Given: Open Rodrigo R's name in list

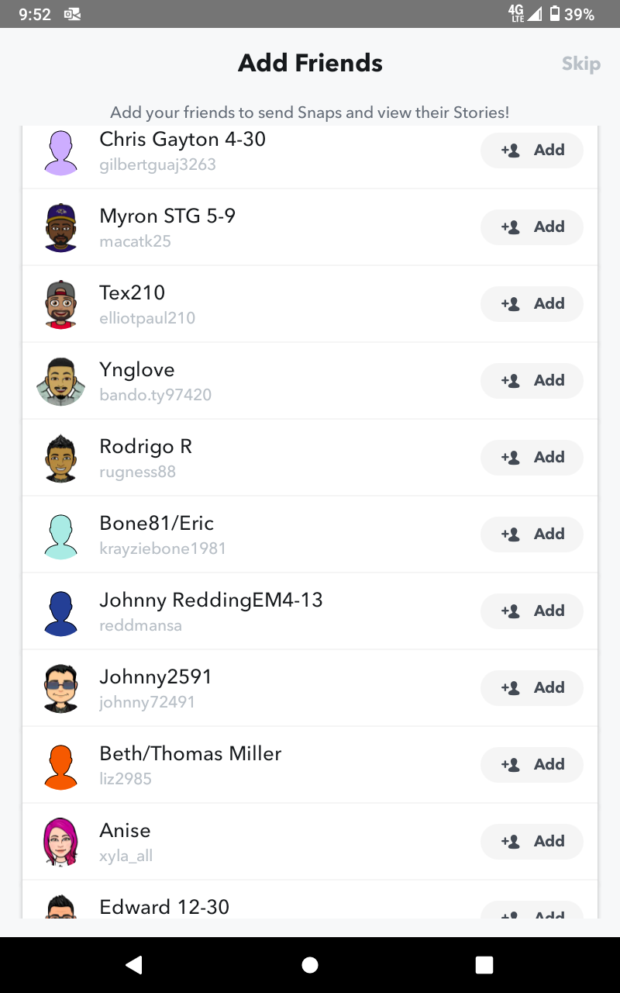Looking at the screenshot, I should [x=146, y=447].
